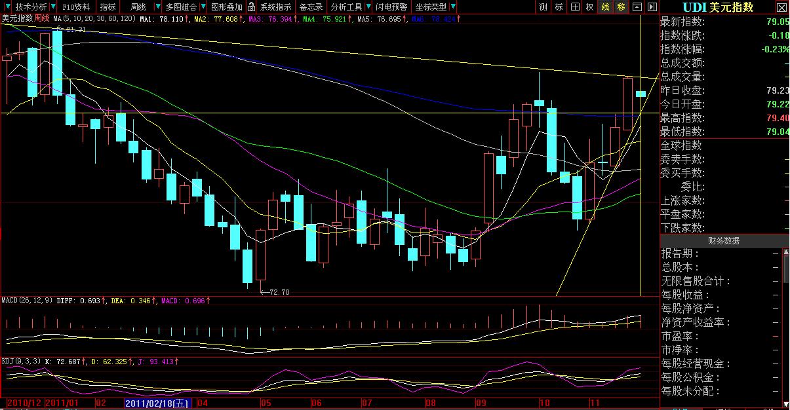Toggle the 标 marker button

click(x=559, y=7)
